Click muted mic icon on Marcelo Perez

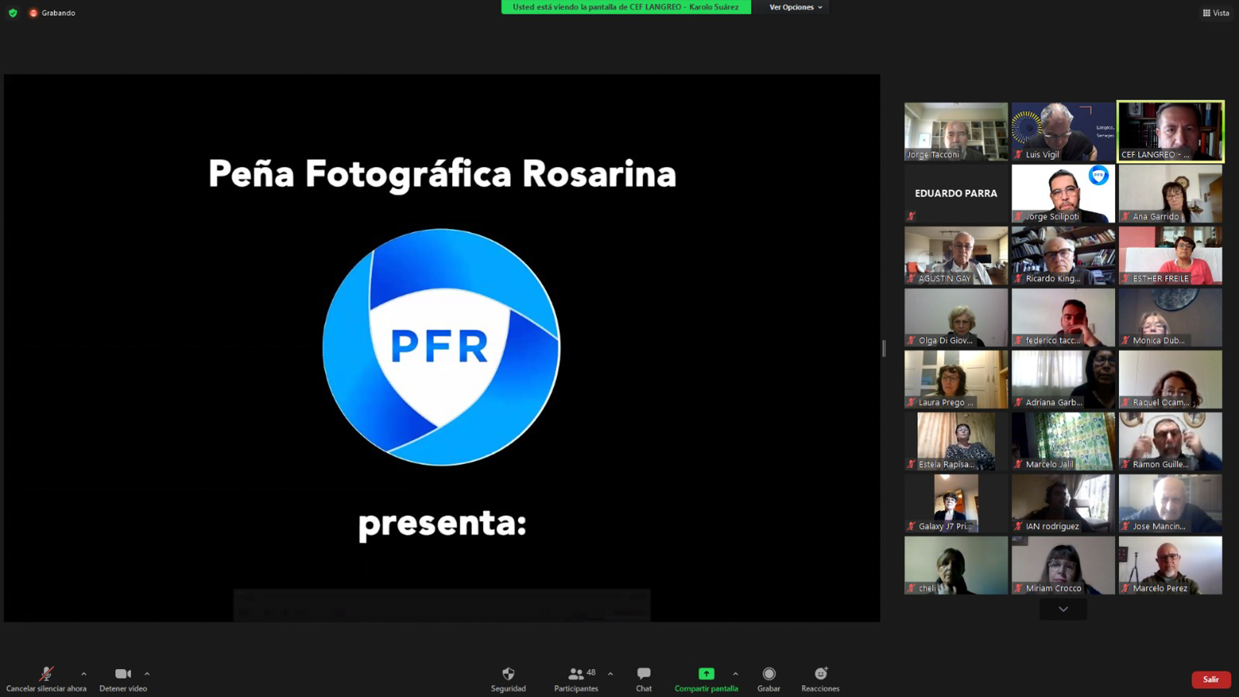1126,588
